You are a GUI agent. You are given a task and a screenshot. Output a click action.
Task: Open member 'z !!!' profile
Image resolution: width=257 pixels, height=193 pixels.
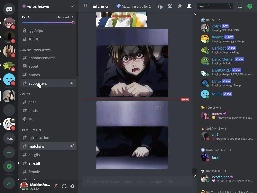[227, 136]
